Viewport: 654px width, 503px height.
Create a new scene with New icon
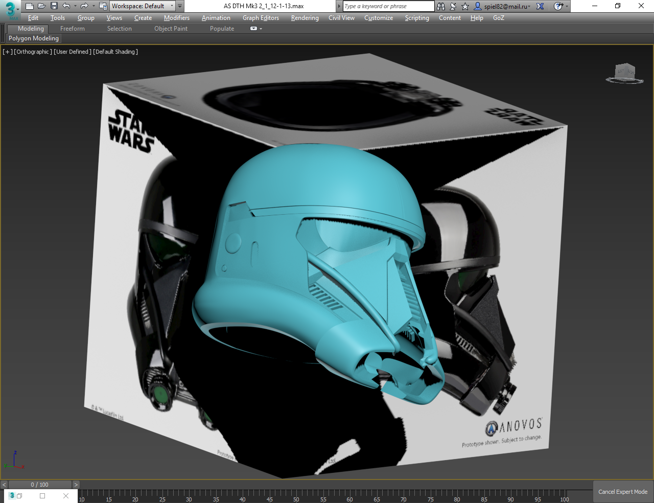point(29,6)
